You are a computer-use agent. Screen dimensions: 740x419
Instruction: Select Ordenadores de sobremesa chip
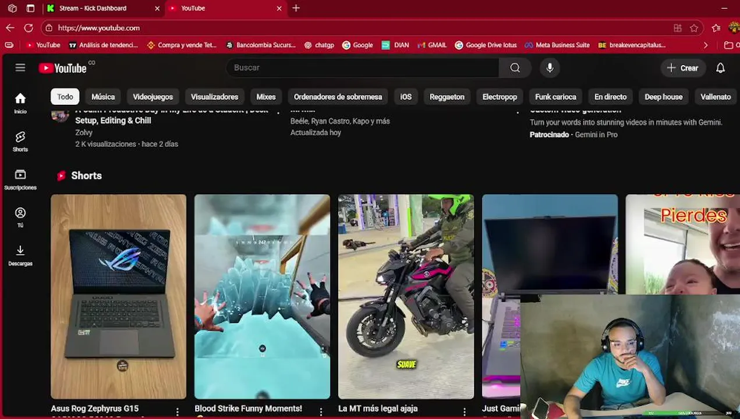point(338,97)
